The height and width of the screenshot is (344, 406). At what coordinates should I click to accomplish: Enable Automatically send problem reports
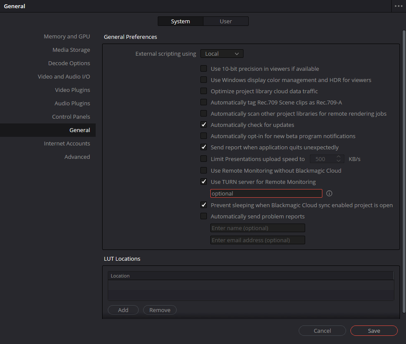coord(204,216)
